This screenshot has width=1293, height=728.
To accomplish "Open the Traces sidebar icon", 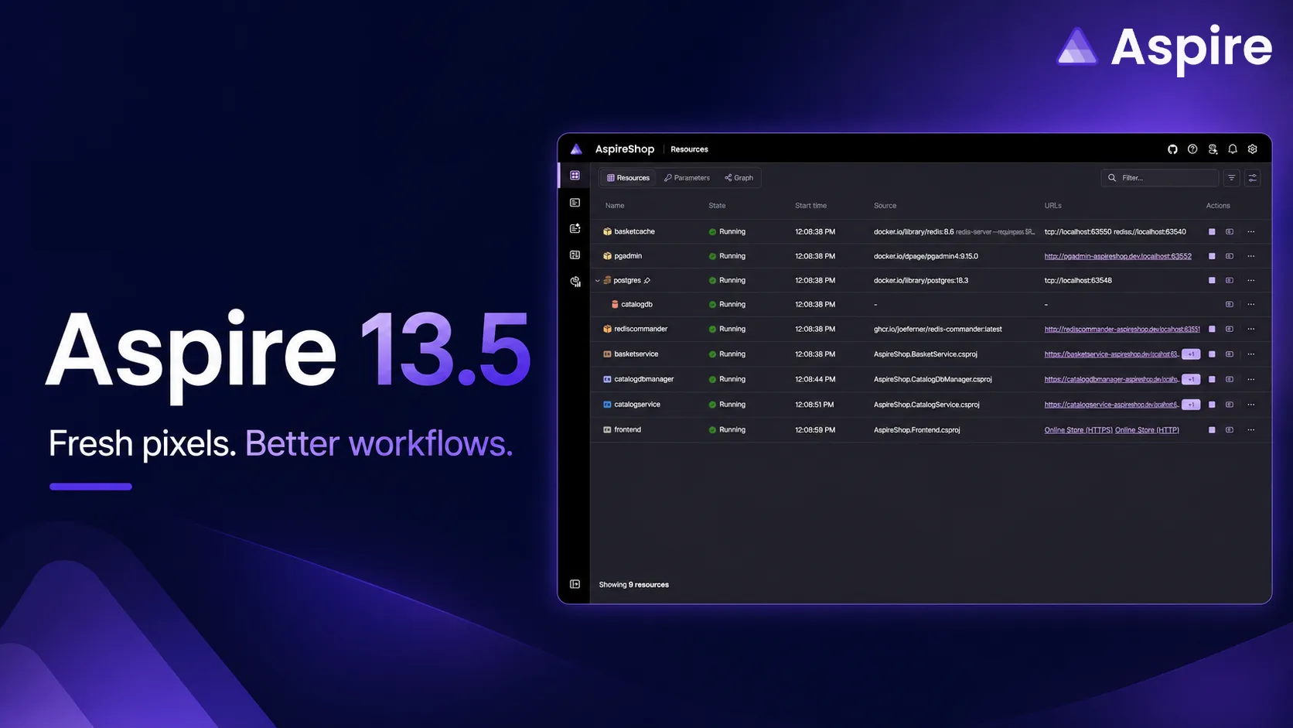I will coord(575,255).
